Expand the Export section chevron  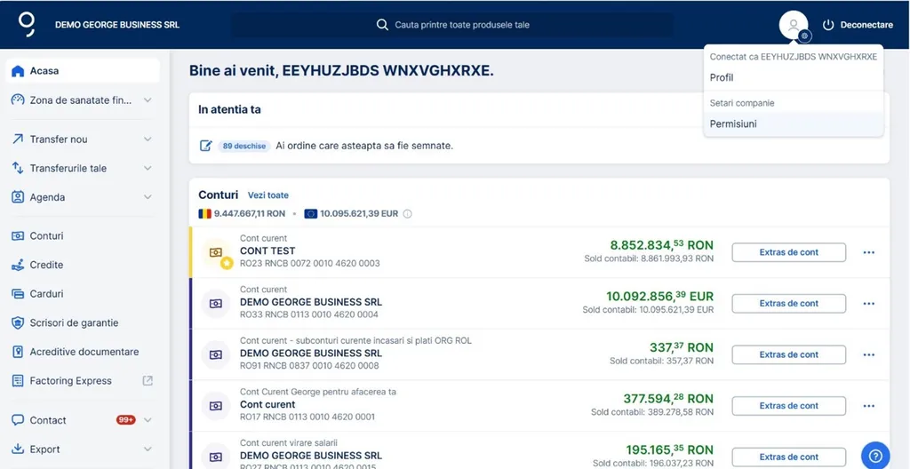click(148, 449)
